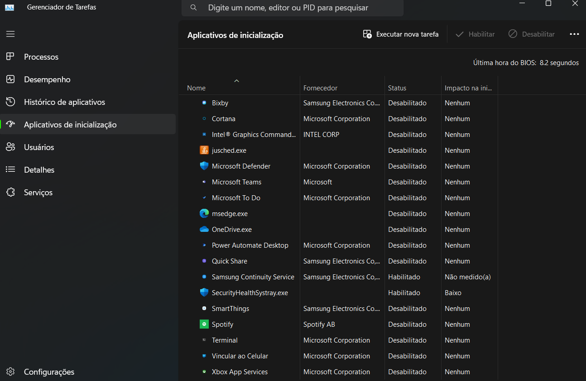
Task: Click the SmartThings icon
Action: tap(204, 309)
